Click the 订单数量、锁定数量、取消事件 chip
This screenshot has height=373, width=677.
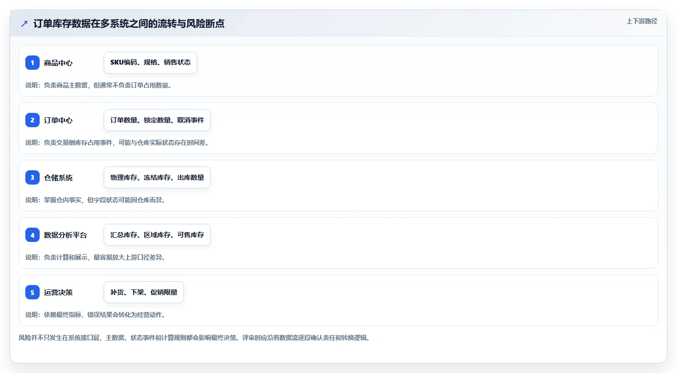pyautogui.click(x=157, y=120)
